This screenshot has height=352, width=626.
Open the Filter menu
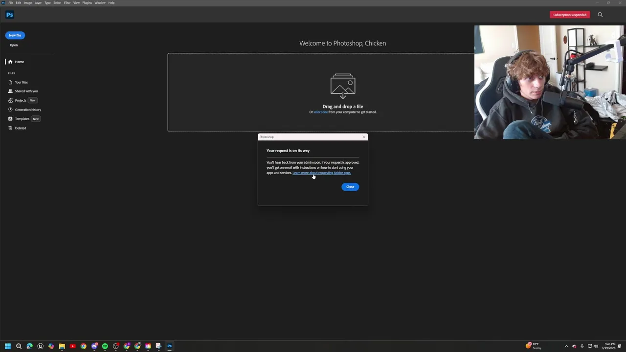[67, 3]
